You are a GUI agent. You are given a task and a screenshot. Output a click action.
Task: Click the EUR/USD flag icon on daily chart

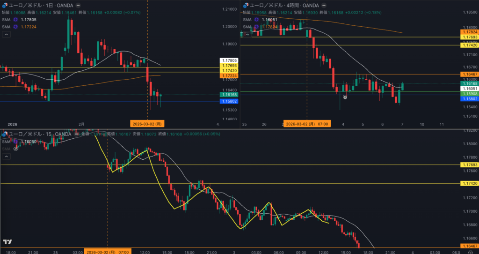(x=5, y=5)
